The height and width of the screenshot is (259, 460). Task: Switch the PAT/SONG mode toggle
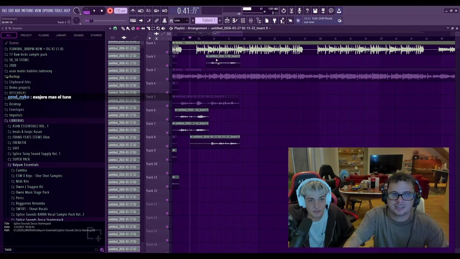[x=87, y=11]
